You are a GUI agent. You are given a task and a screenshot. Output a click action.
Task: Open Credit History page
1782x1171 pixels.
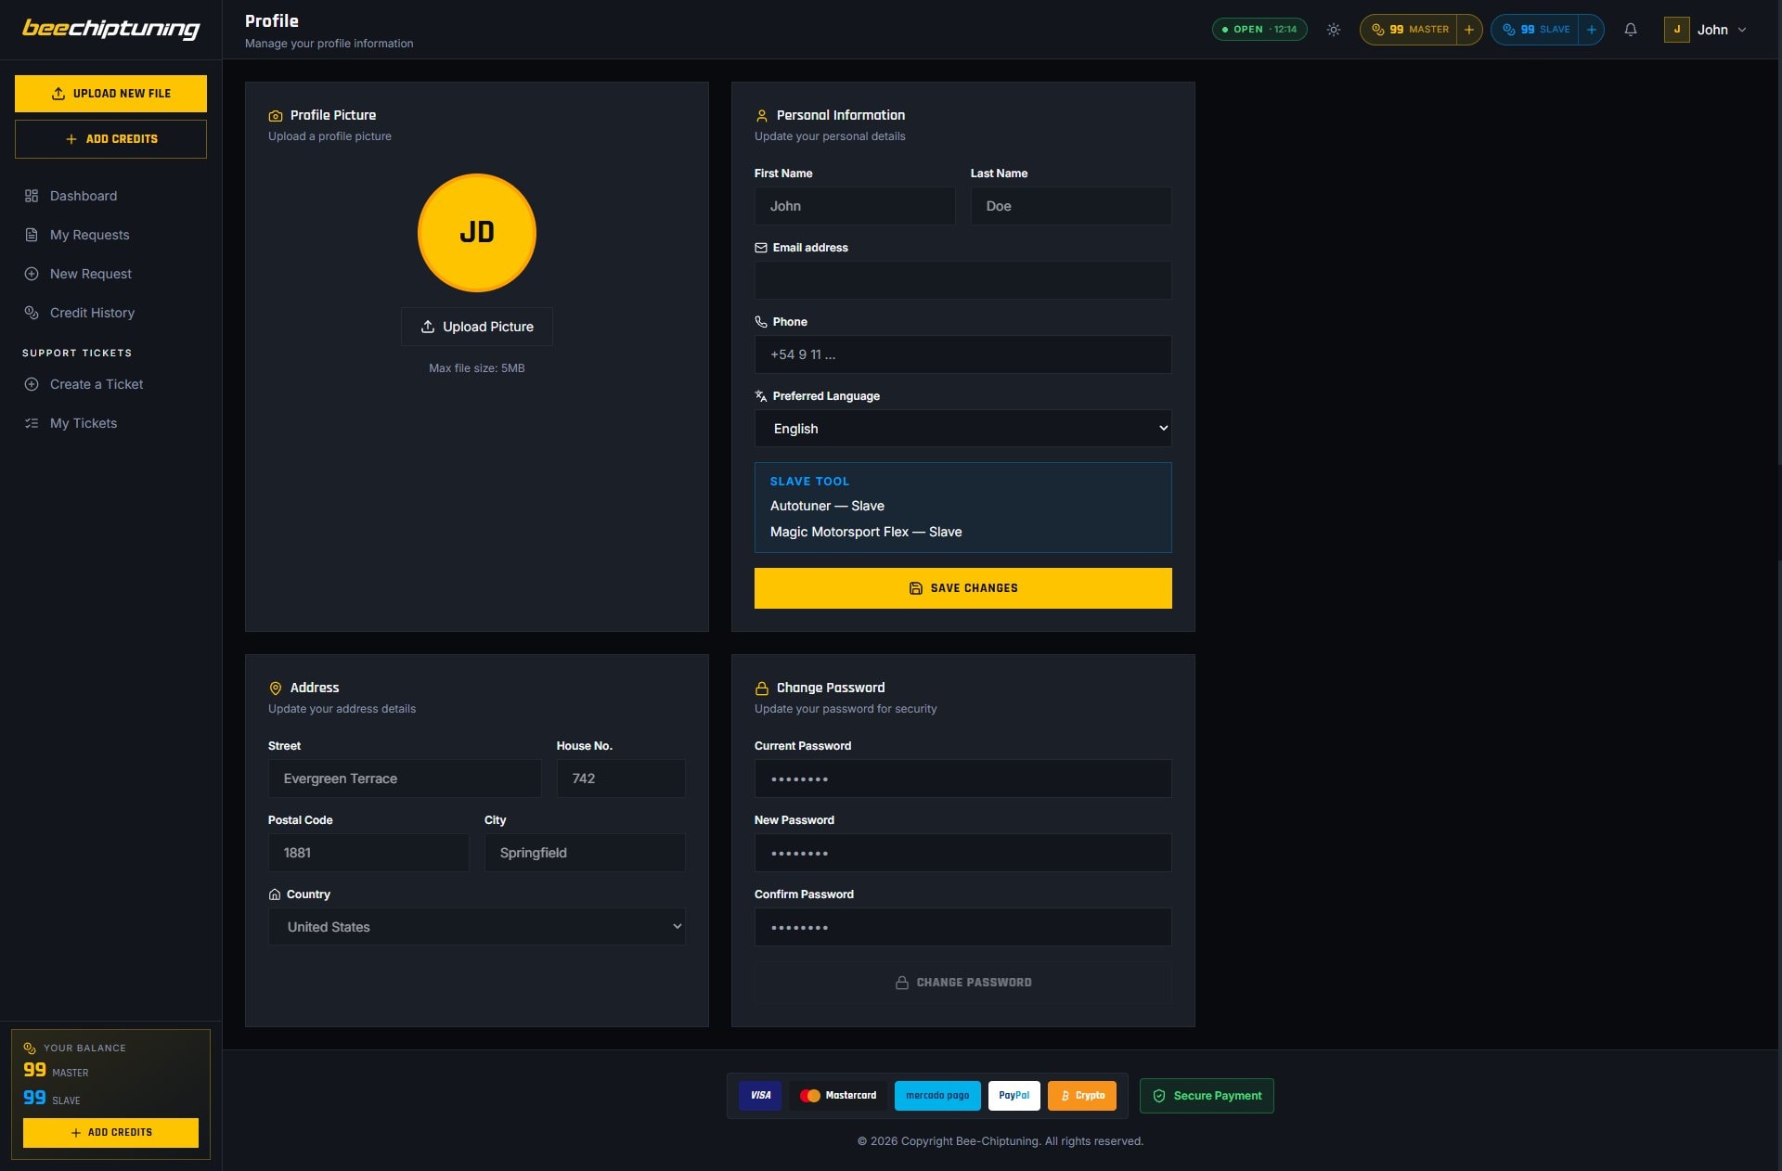click(110, 313)
